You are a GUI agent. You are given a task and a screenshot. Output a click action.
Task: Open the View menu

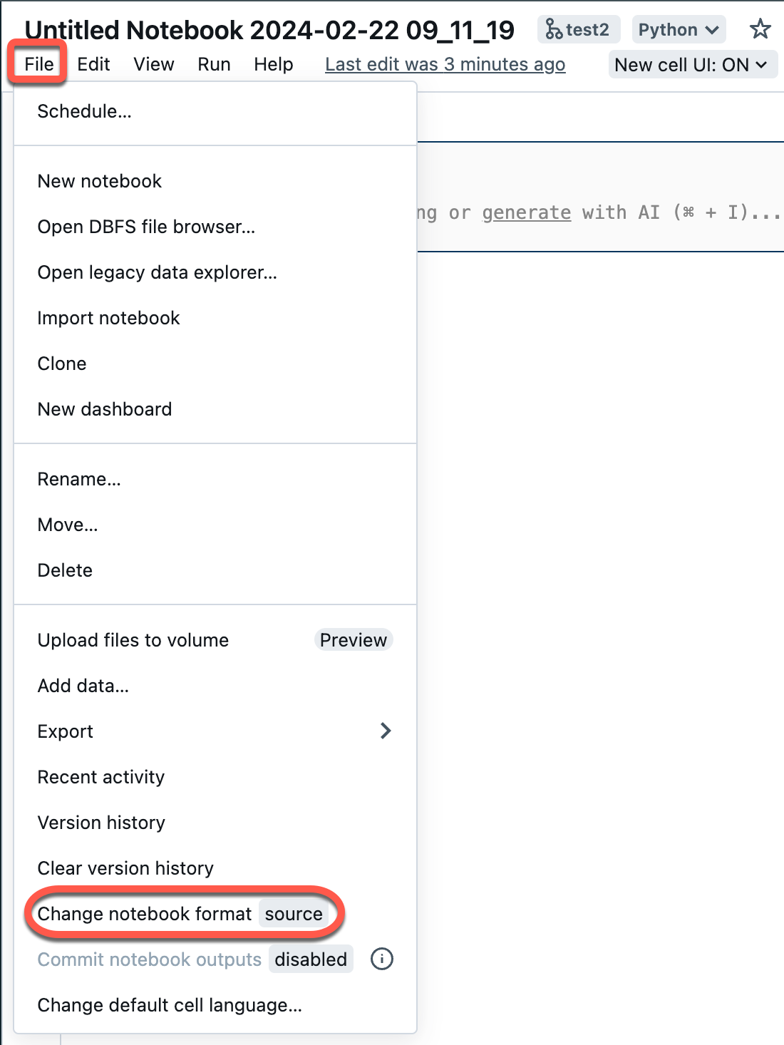pyautogui.click(x=154, y=64)
